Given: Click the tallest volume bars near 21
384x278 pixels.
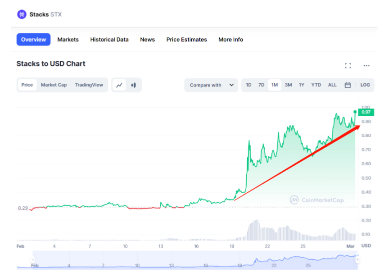Looking at the screenshot, I should point(255,230).
